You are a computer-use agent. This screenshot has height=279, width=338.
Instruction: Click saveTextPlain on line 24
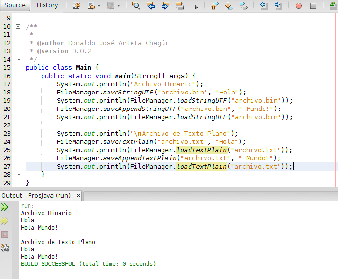[128, 142]
